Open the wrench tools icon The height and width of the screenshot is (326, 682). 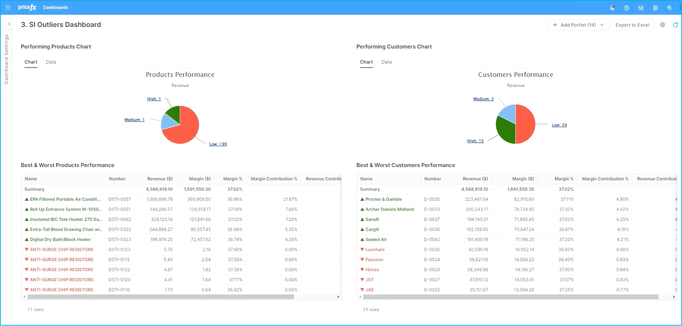coord(669,8)
